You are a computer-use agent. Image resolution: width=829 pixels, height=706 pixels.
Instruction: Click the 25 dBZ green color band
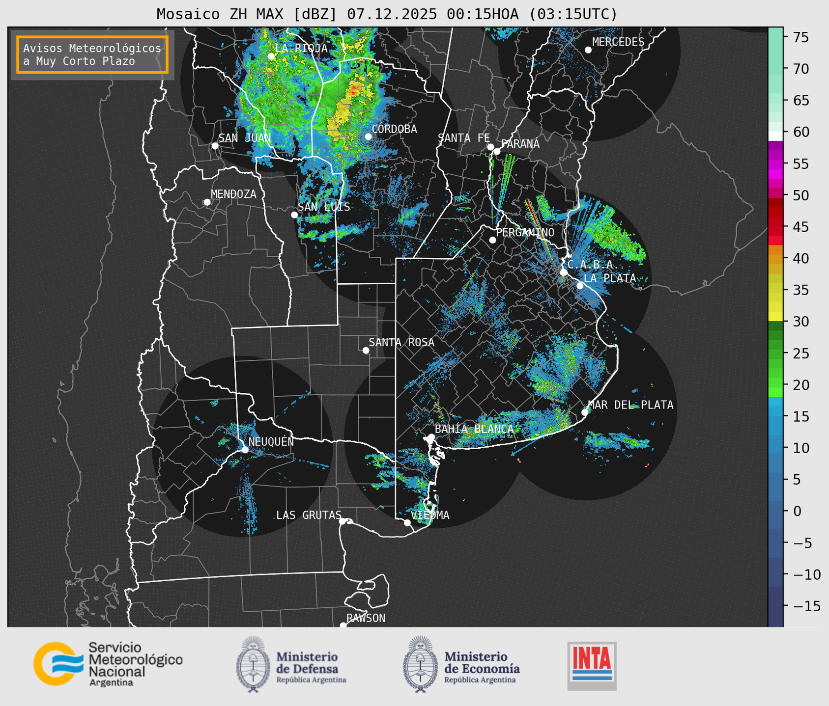(775, 353)
